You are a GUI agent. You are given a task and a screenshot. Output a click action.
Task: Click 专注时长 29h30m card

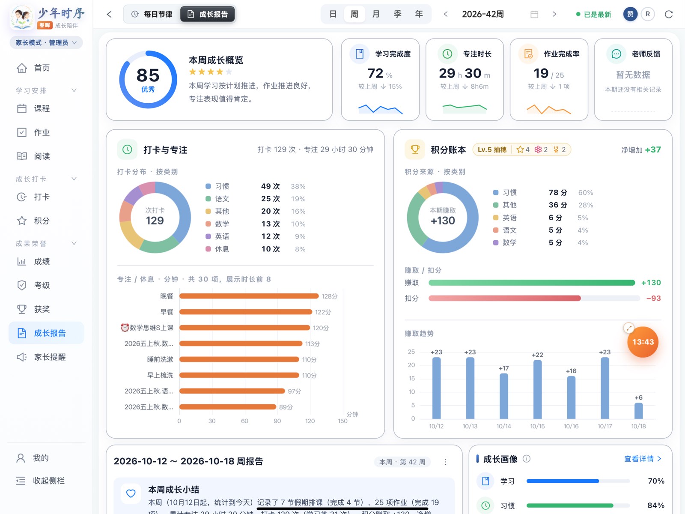coord(465,80)
